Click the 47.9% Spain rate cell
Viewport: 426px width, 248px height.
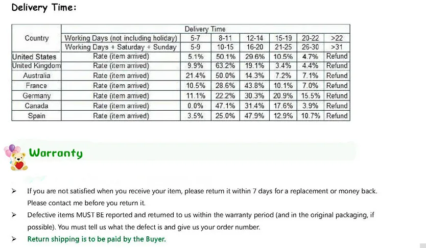pyautogui.click(x=254, y=116)
